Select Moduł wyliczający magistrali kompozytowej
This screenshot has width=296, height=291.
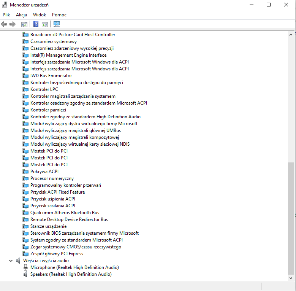pos(74,137)
